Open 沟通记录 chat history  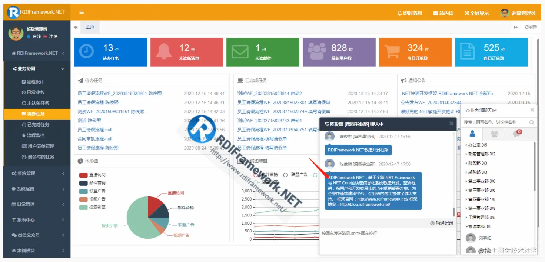pyautogui.click(x=442, y=223)
